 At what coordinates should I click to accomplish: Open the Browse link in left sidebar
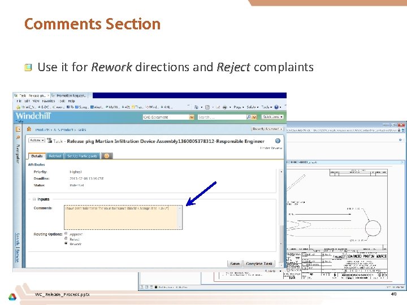[18, 255]
